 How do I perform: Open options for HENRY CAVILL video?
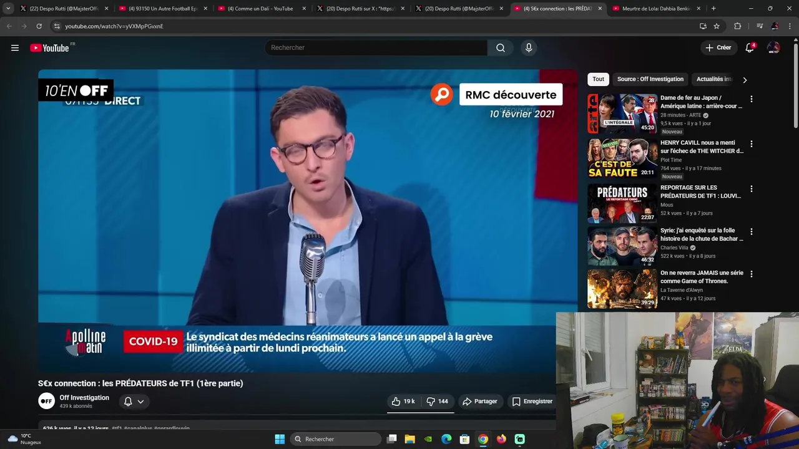[752, 144]
